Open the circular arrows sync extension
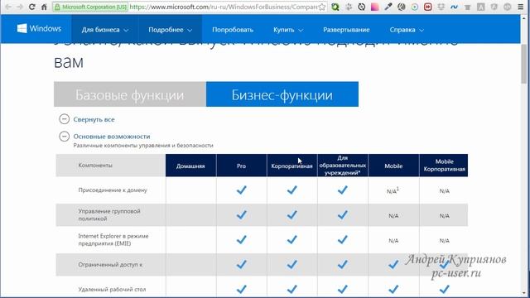 coord(362,7)
